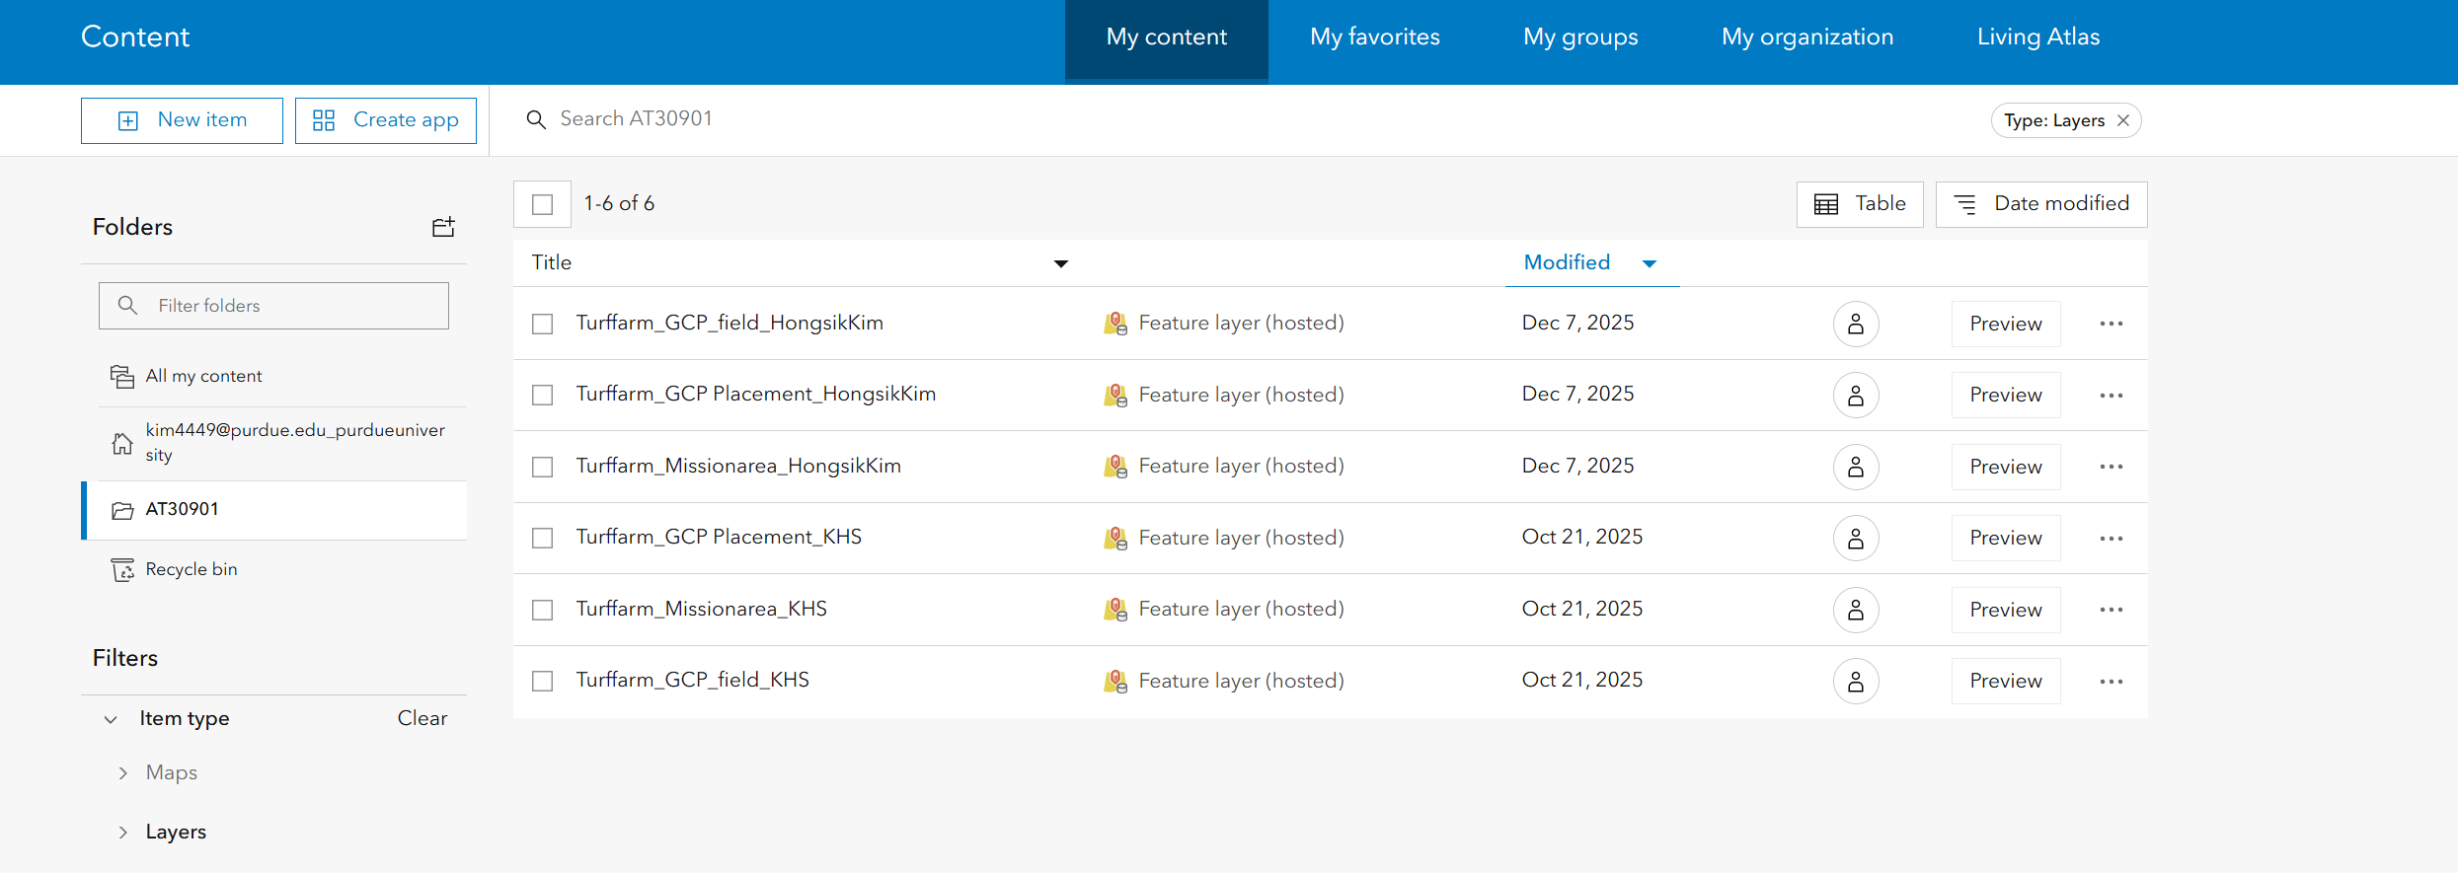This screenshot has width=2458, height=873.
Task: Click the feature layer icon for Turffarm_Missionarea_HongsikKim
Action: (1114, 467)
